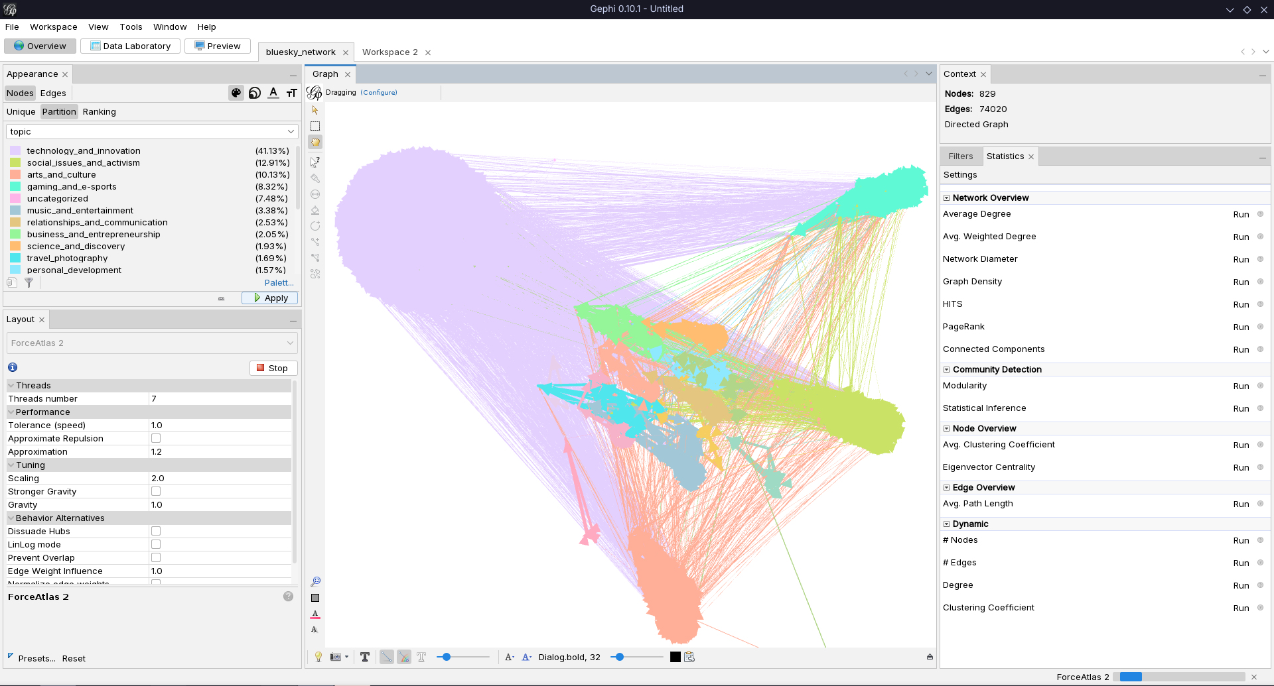Click the node color palette icon
1274x686 pixels.
pyautogui.click(x=236, y=93)
